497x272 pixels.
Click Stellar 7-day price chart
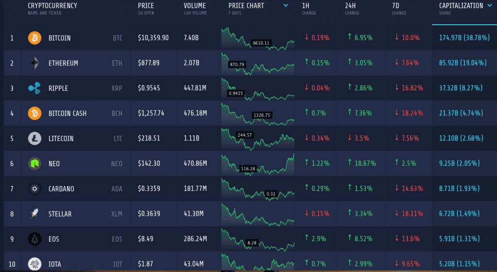(258, 214)
